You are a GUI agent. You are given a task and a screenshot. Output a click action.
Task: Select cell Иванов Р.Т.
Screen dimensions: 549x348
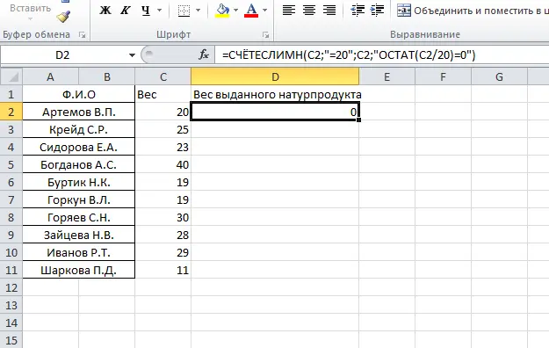pyautogui.click(x=79, y=252)
